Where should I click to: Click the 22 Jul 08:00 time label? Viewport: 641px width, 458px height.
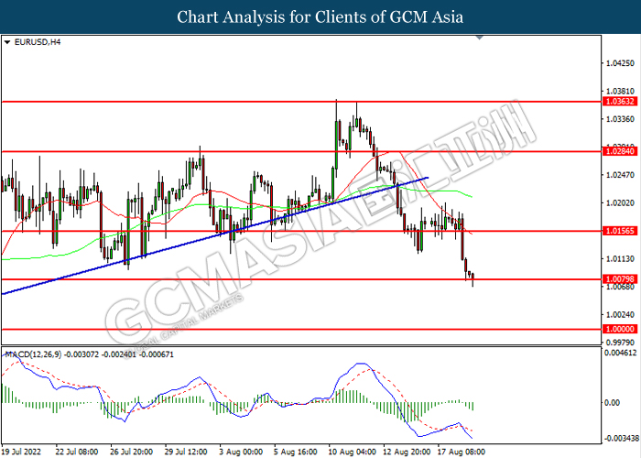pos(77,452)
